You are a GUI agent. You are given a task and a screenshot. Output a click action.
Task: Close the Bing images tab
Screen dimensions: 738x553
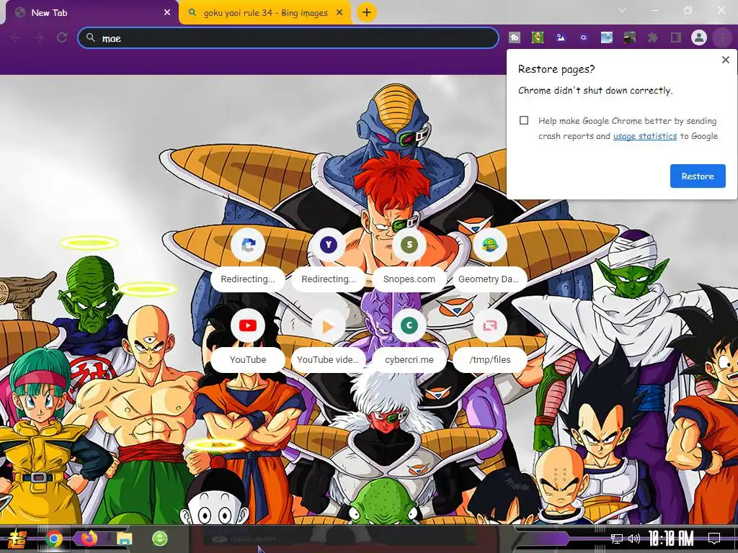pyautogui.click(x=339, y=13)
